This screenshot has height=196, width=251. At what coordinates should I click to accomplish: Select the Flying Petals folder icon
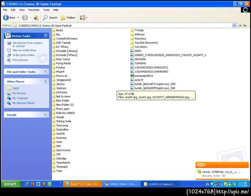coord(54,63)
